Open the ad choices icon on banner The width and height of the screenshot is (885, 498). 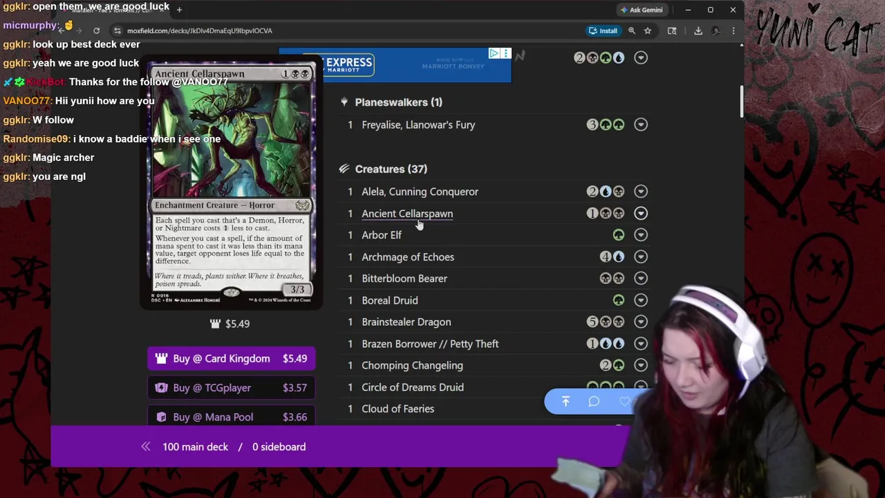(x=494, y=53)
